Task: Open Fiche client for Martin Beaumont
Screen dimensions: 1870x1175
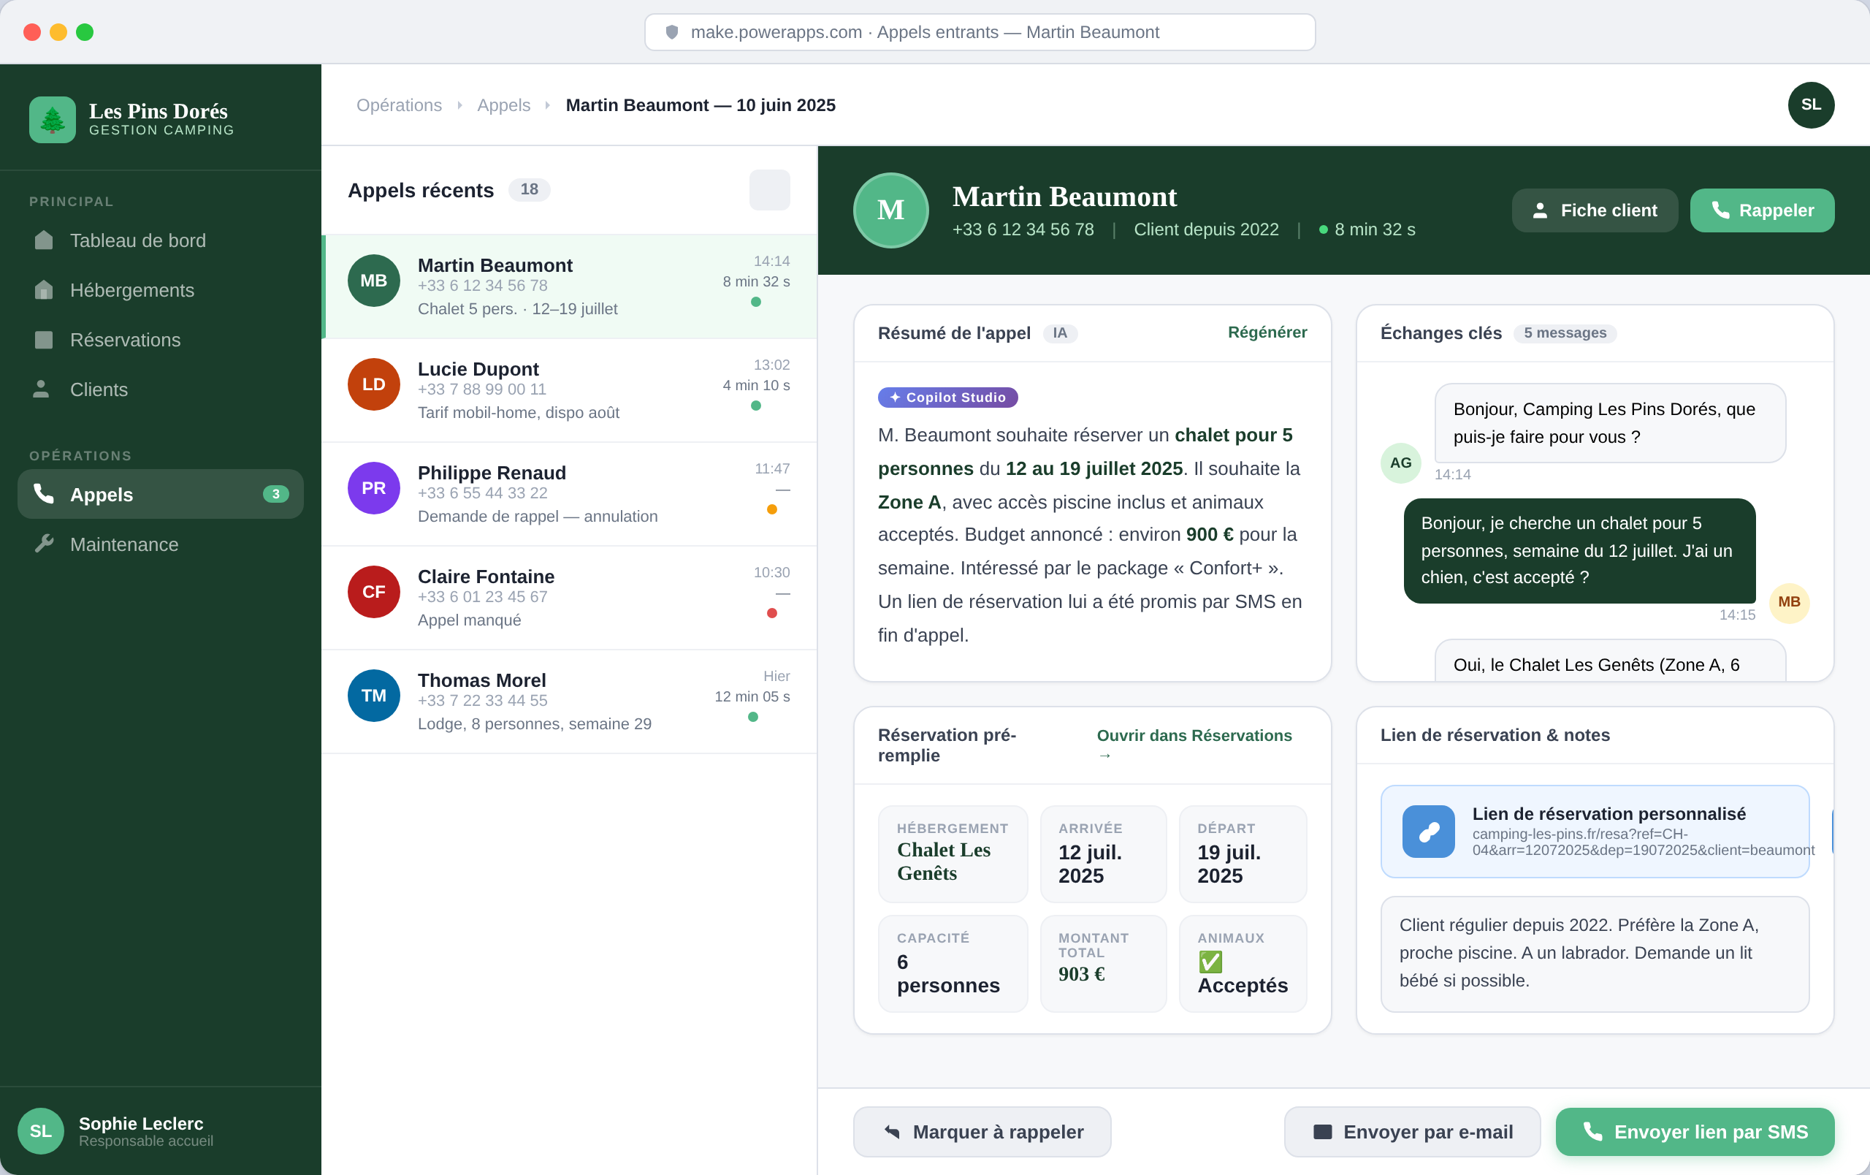Action: point(1594,210)
